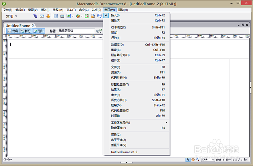Click the Insert Table icon
The width and height of the screenshot is (253, 166).
pyautogui.click(x=56, y=16)
